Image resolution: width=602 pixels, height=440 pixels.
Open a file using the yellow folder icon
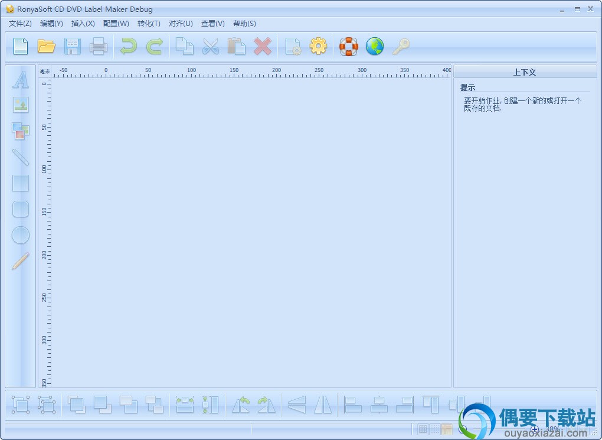tap(47, 46)
